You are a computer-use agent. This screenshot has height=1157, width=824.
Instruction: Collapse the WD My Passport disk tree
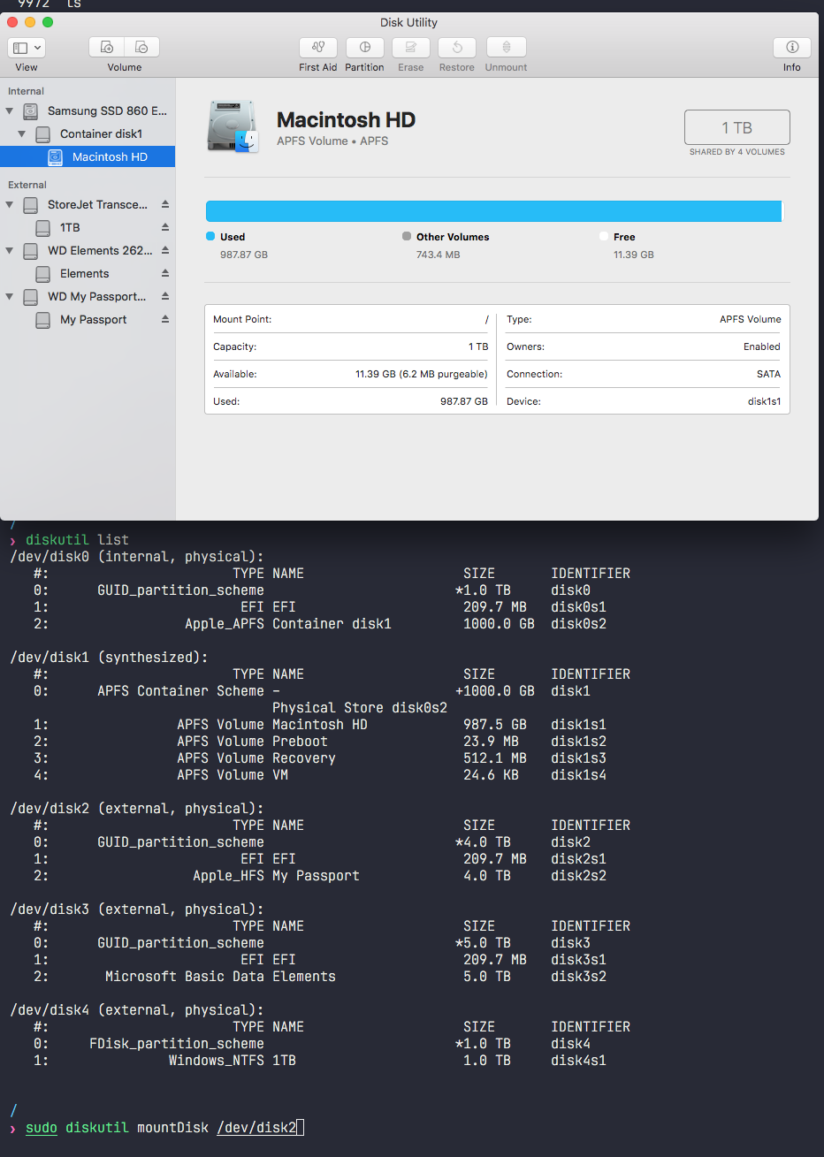click(10, 297)
